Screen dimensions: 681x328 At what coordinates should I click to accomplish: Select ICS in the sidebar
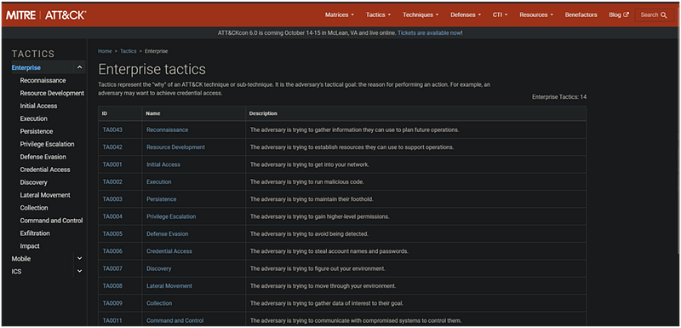click(x=16, y=272)
